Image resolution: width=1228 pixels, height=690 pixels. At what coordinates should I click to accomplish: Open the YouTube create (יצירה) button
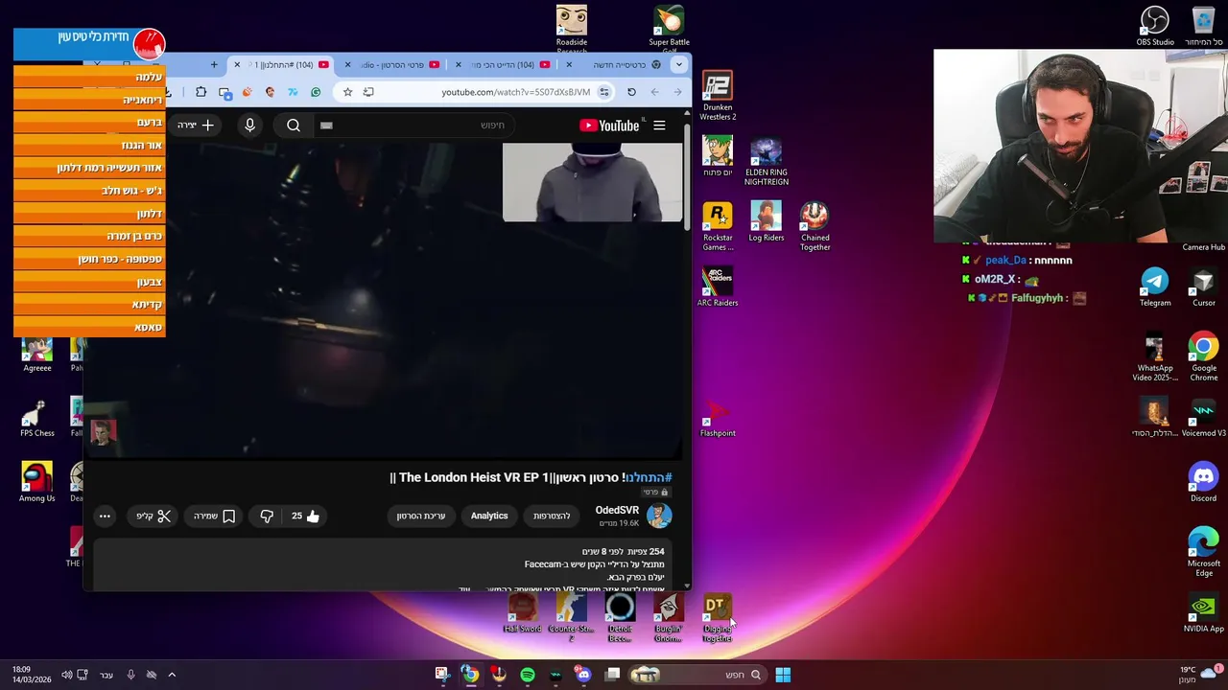click(196, 126)
